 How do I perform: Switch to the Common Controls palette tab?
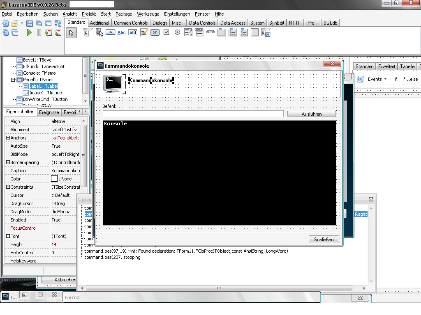click(131, 23)
